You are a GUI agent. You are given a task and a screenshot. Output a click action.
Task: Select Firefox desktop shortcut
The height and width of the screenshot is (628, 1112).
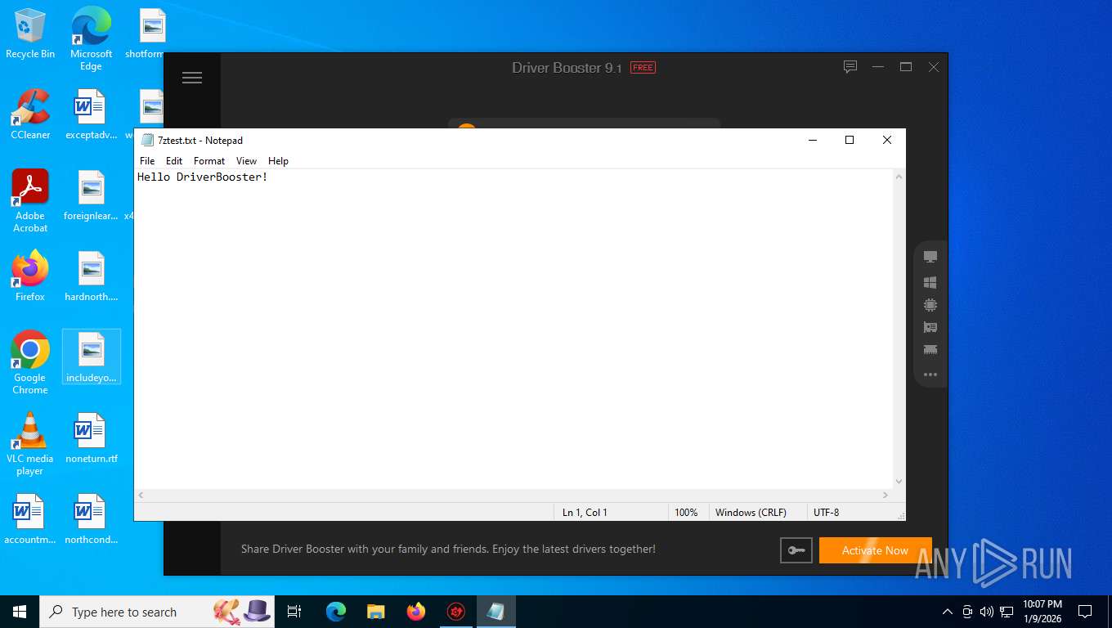pyautogui.click(x=30, y=276)
